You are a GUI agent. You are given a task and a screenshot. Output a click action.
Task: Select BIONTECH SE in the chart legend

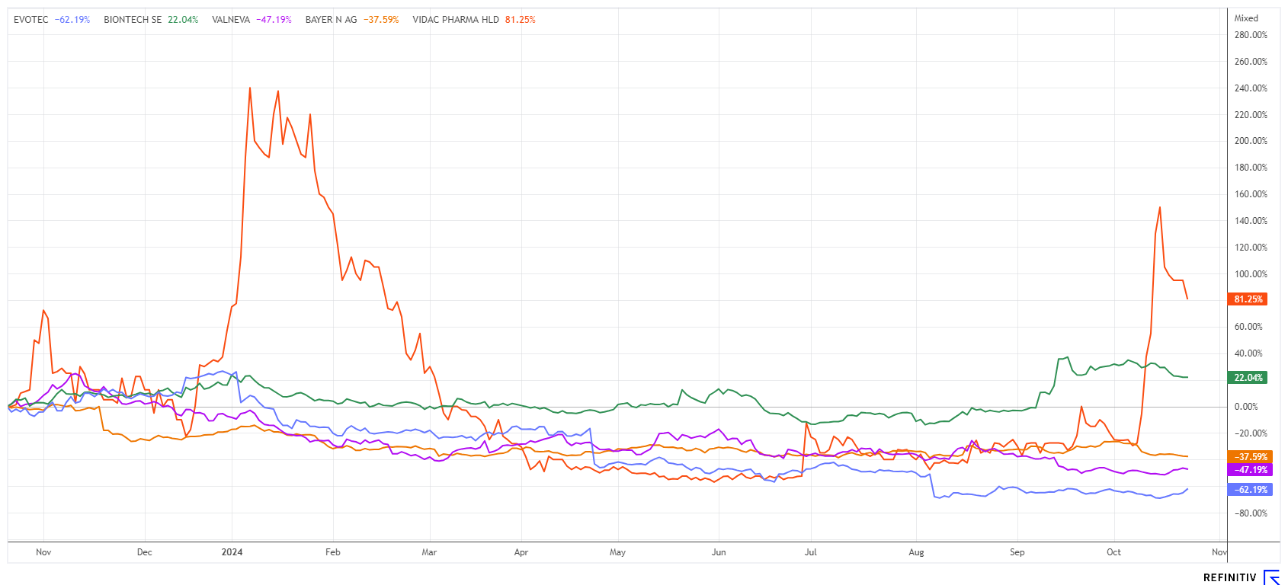click(x=133, y=20)
